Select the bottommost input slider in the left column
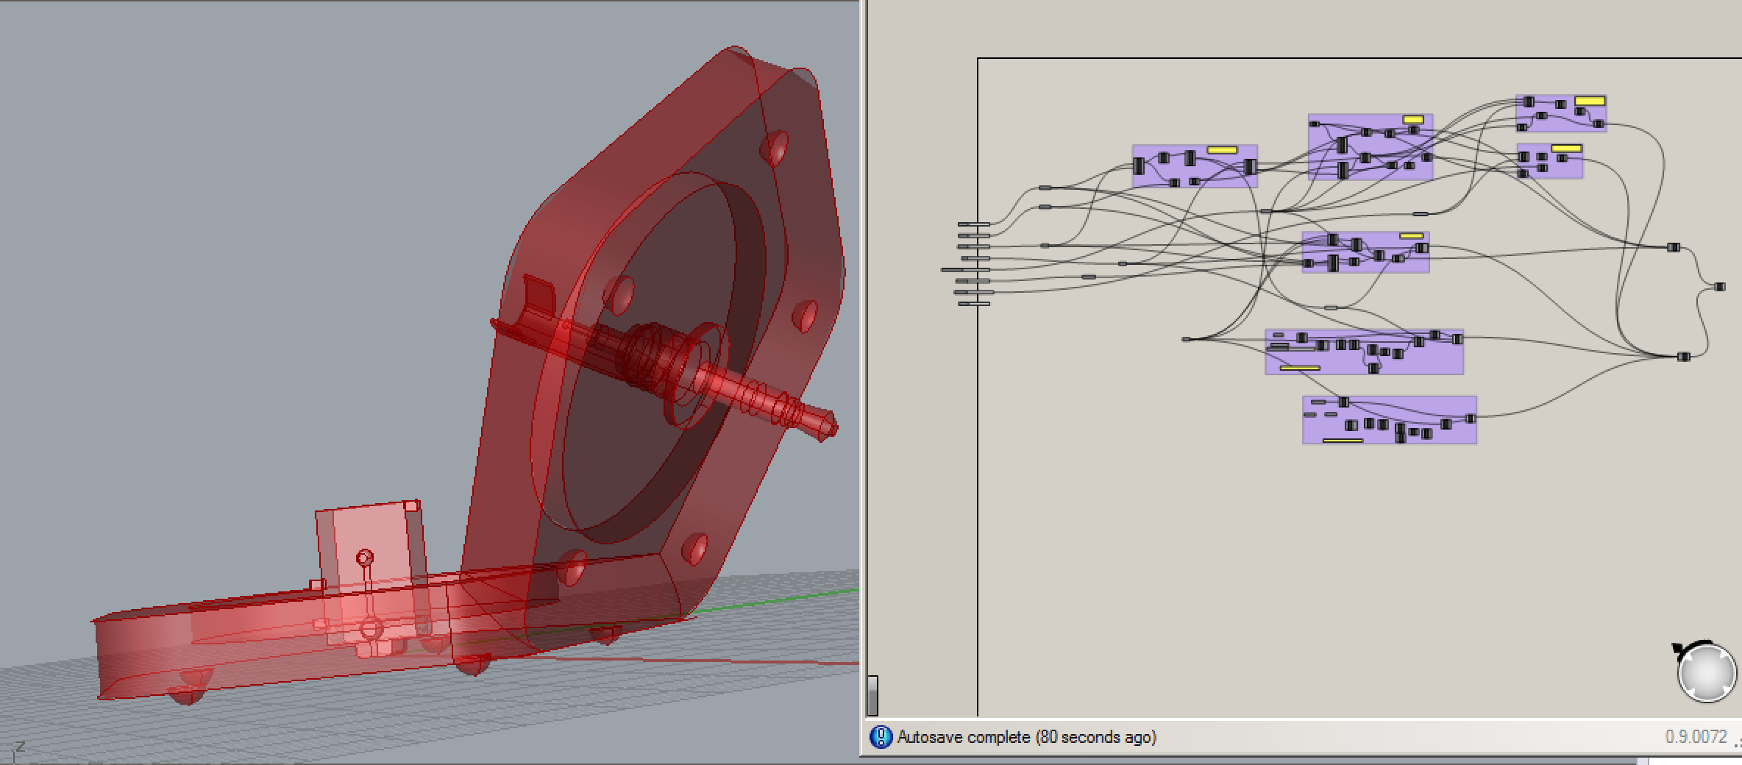This screenshot has width=1742, height=765. pos(974,304)
